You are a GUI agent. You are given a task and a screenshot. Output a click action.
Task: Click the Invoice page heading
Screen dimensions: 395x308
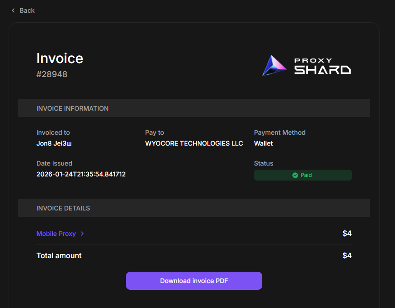click(60, 59)
